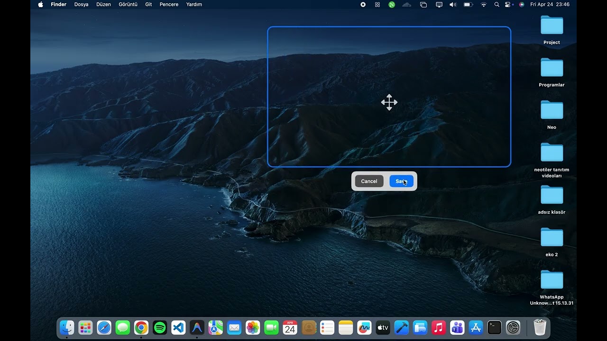
Task: Open Freeform from the dock
Action: tap(364, 327)
